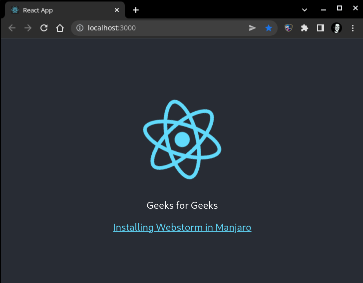Open the Extensions puzzle menu

click(x=305, y=28)
